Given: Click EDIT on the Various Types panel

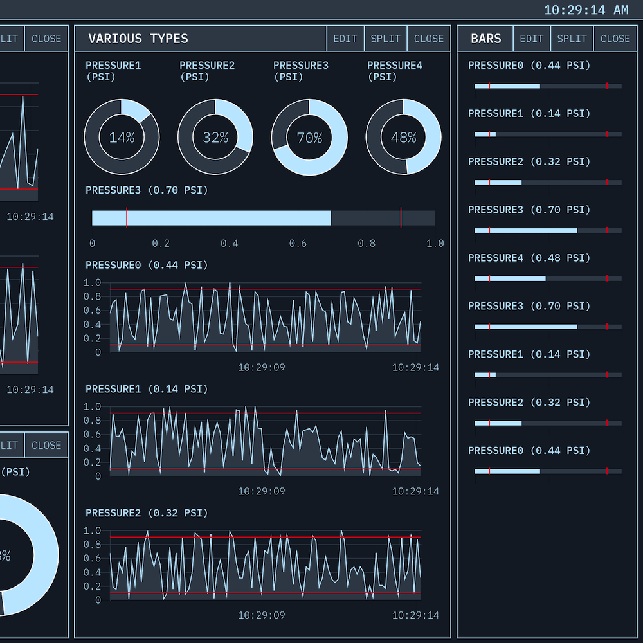Looking at the screenshot, I should point(345,39).
